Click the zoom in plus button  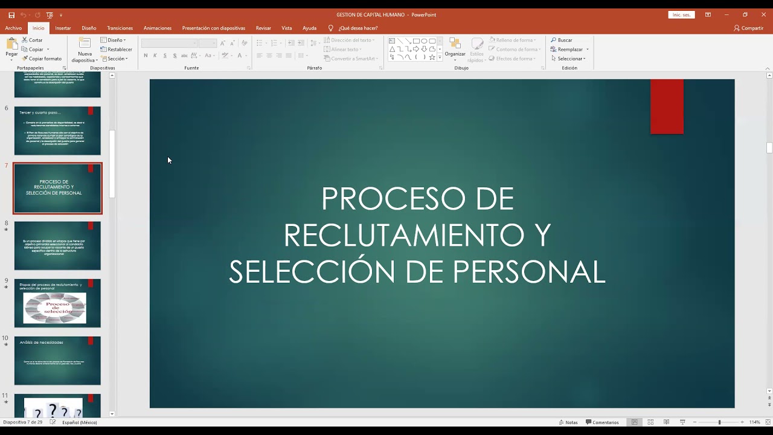point(743,422)
